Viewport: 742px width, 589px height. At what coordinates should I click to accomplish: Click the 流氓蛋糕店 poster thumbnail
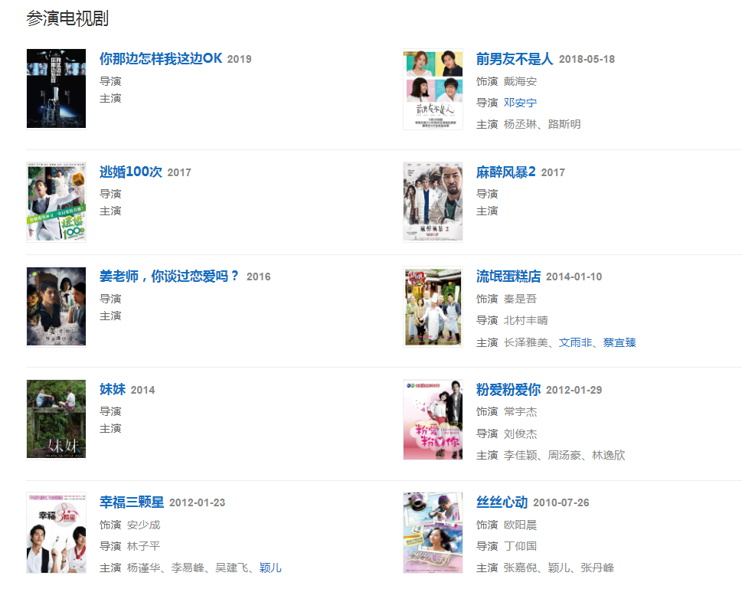[433, 306]
